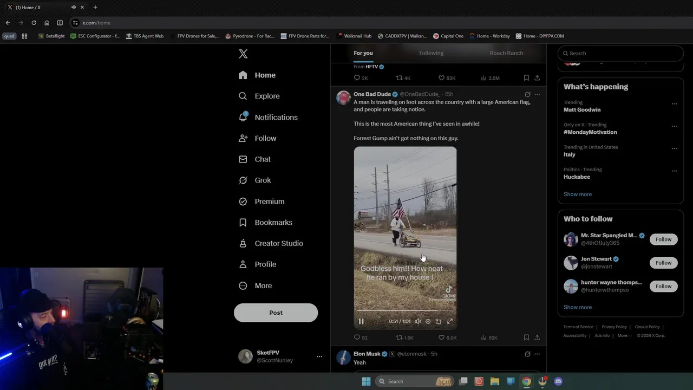Mute the X browser tab audio
693x390 pixels.
point(73,7)
